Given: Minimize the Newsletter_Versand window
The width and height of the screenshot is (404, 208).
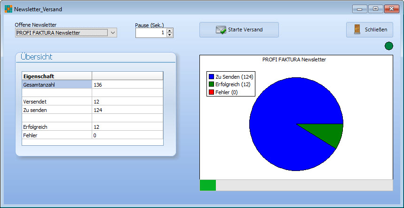Looking at the screenshot, I should click(360, 9).
